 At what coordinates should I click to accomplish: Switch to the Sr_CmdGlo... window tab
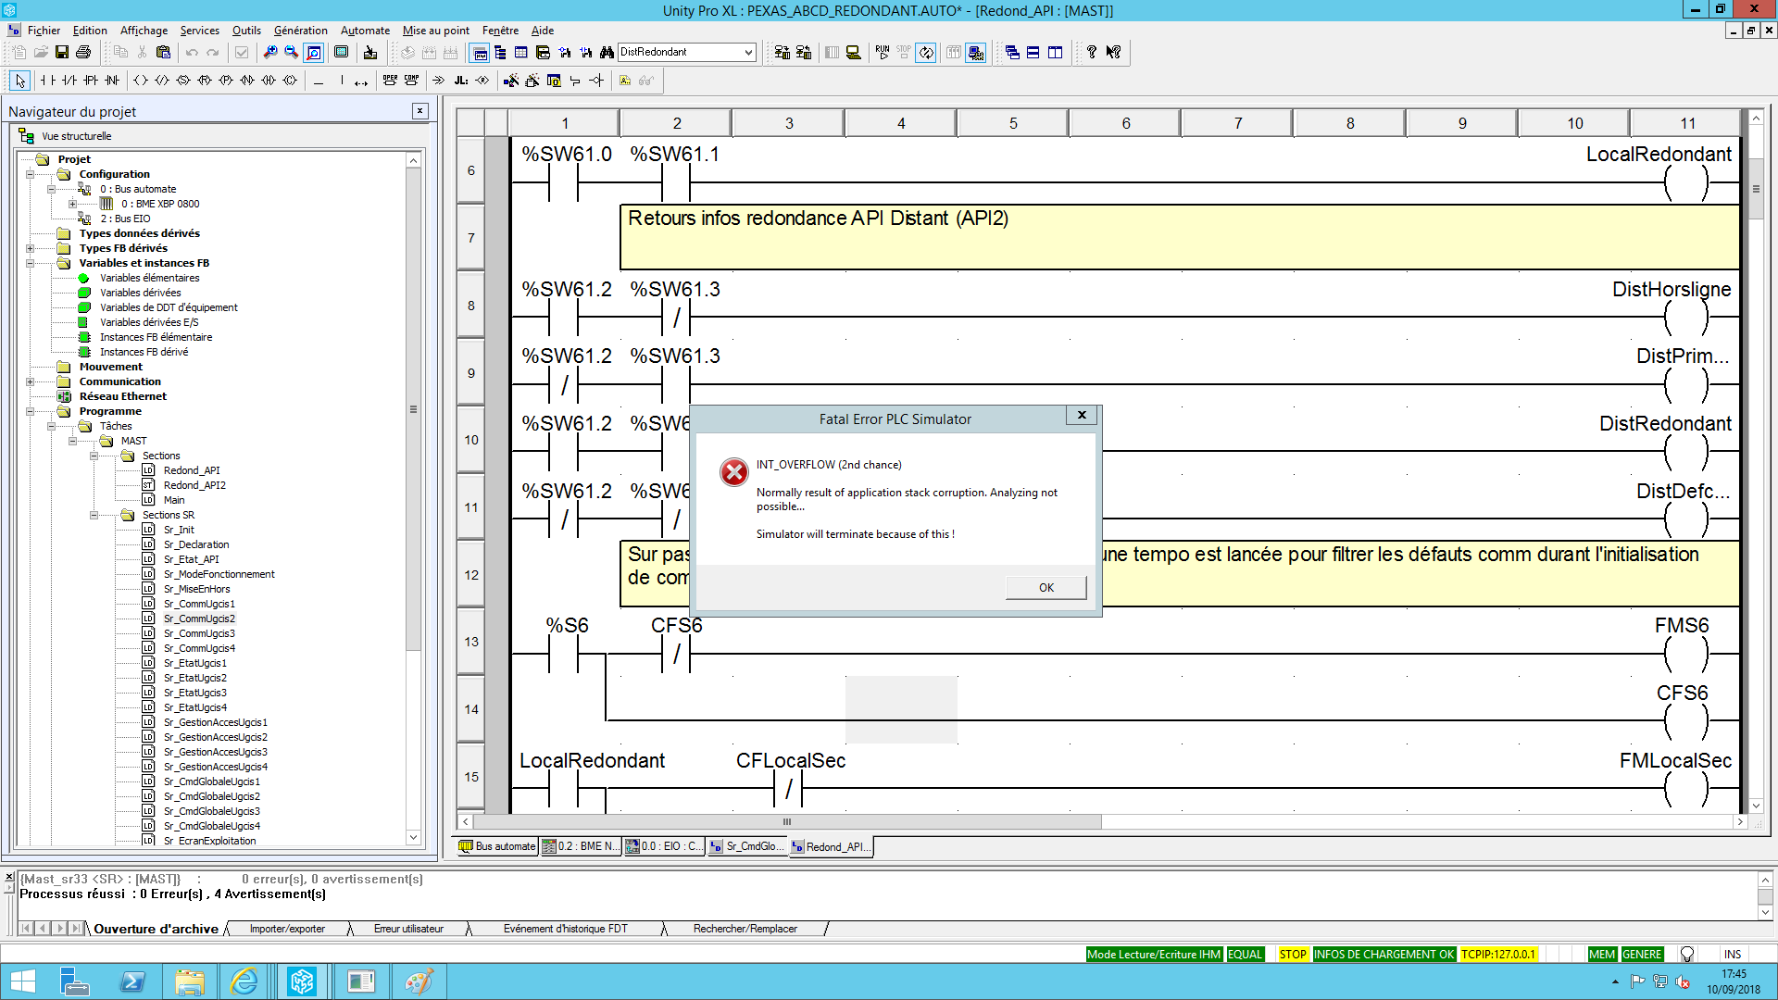pos(746,846)
